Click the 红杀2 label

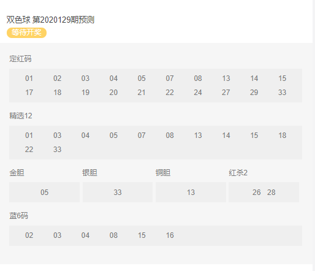pyautogui.click(x=238, y=173)
